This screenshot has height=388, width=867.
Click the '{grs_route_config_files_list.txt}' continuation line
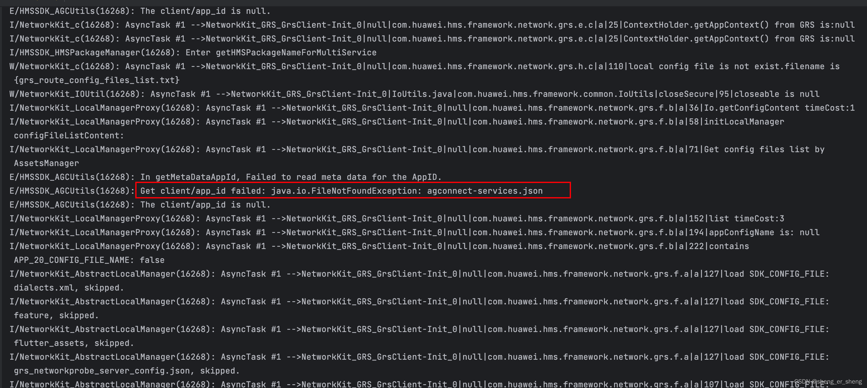97,80
